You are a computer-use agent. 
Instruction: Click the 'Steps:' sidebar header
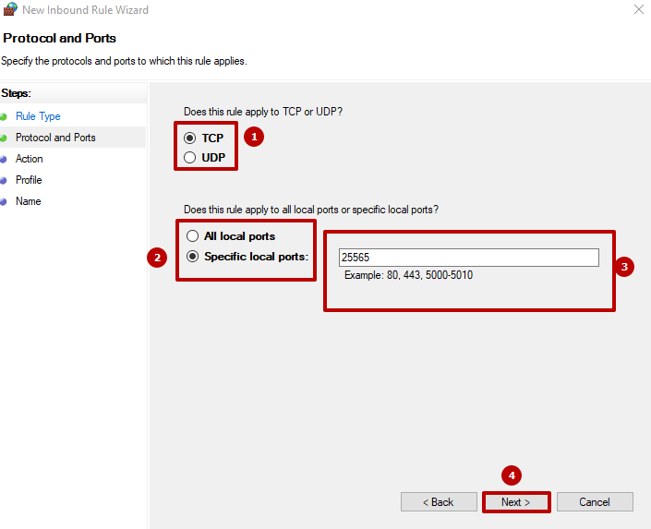(17, 93)
